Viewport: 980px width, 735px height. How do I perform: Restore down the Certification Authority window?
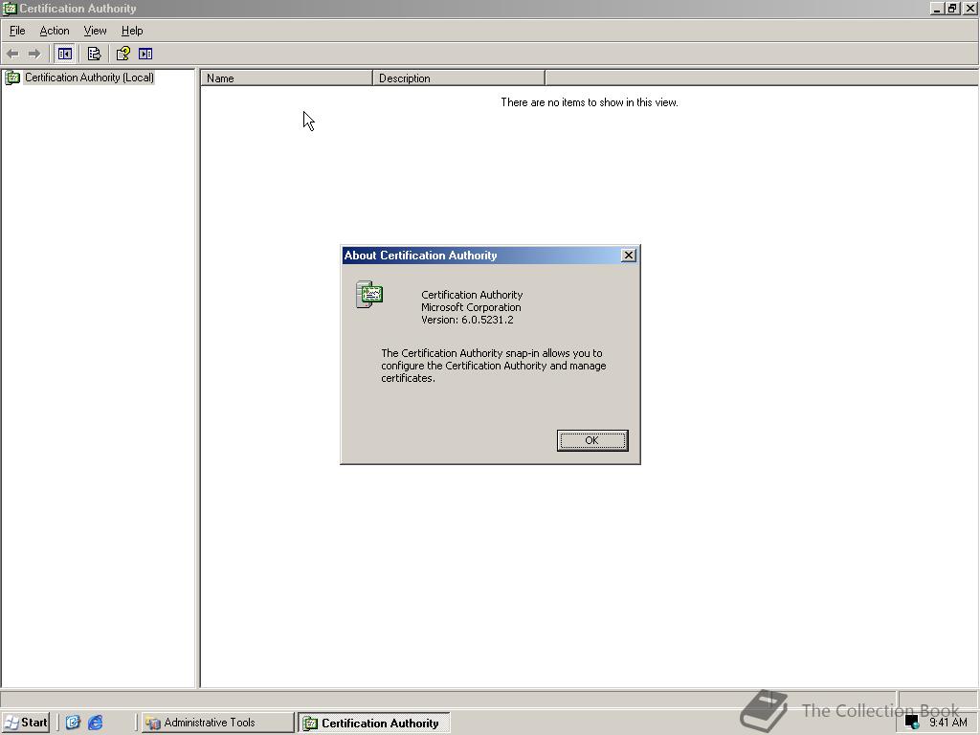pyautogui.click(x=952, y=8)
